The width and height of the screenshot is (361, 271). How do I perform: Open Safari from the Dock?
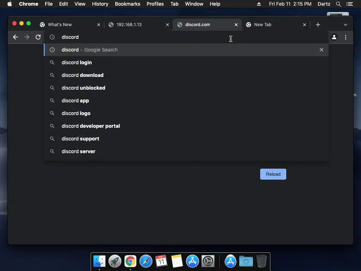pyautogui.click(x=146, y=261)
